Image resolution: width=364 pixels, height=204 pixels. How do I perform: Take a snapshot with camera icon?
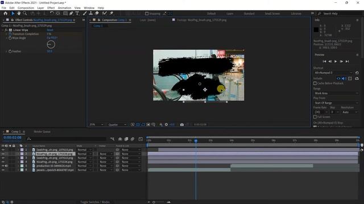182,125
